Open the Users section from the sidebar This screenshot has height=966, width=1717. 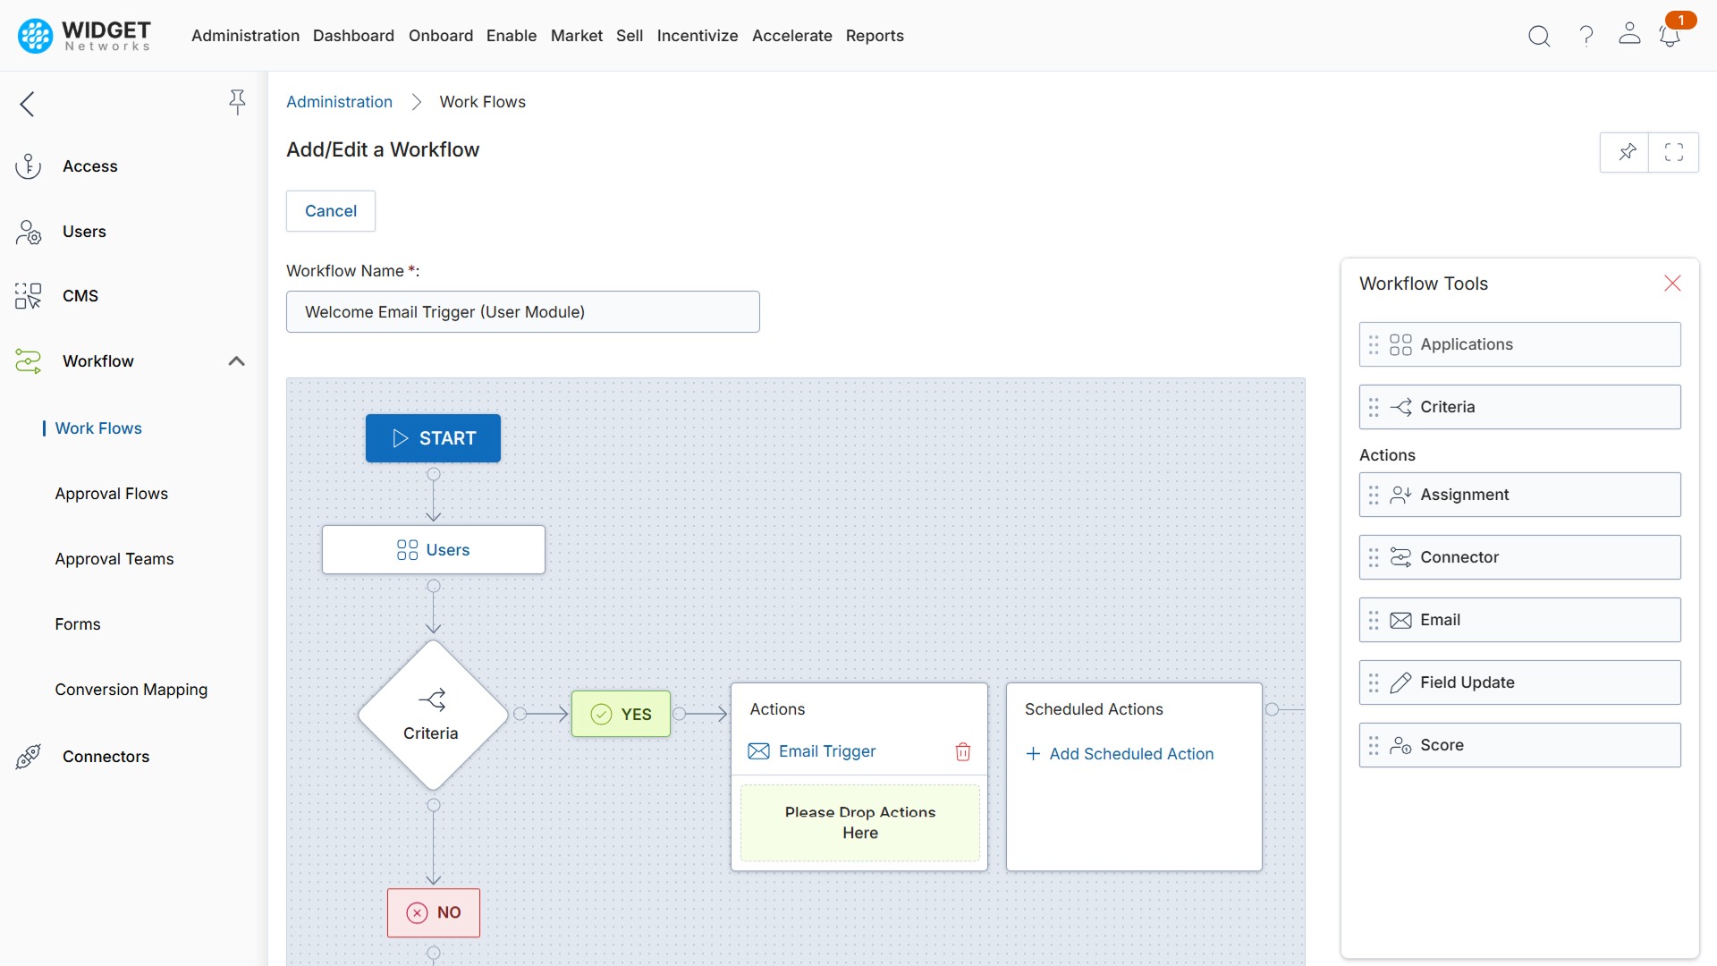(x=30, y=232)
